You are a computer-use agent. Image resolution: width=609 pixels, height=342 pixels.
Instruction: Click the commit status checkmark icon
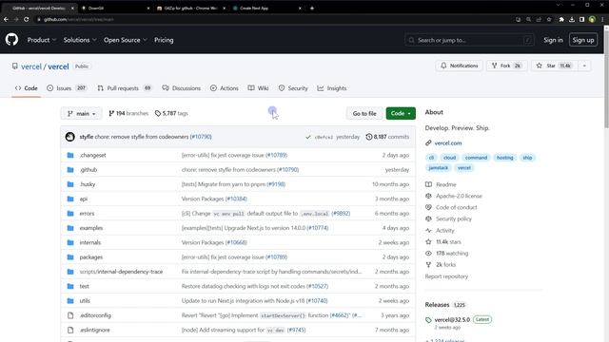(308, 137)
